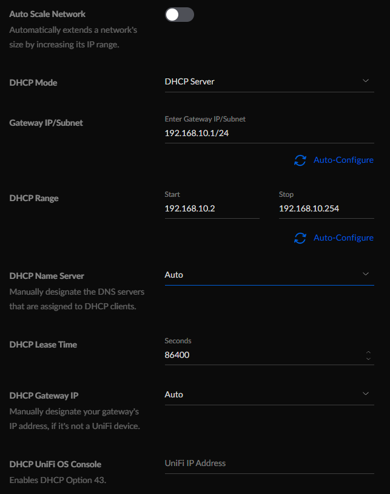390x494 pixels.
Task: Toggle the Auto Scale Network switch
Action: coord(180,15)
